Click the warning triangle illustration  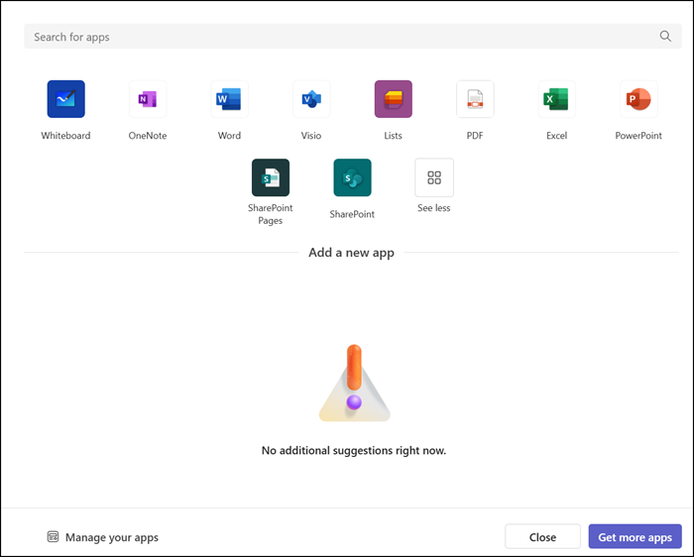[354, 387]
